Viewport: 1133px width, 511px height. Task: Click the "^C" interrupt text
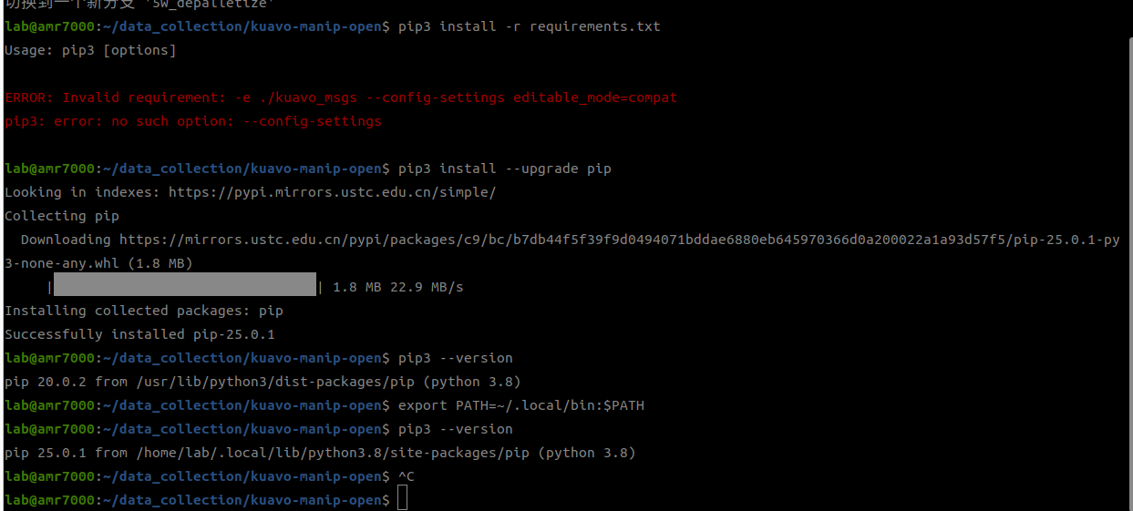click(x=407, y=476)
